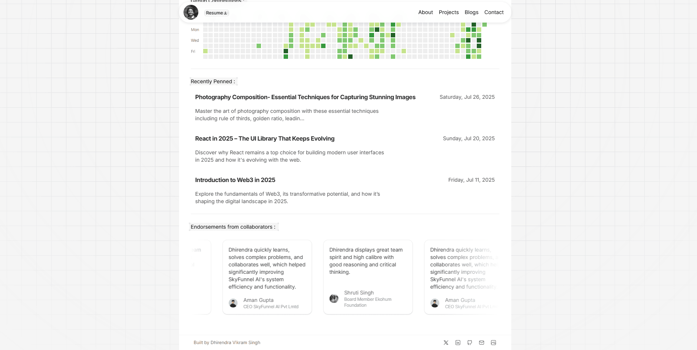Viewport: 697px width, 350px height.
Task: Click Shruti Singh's avatar in her endorsement card
Action: coord(334,298)
